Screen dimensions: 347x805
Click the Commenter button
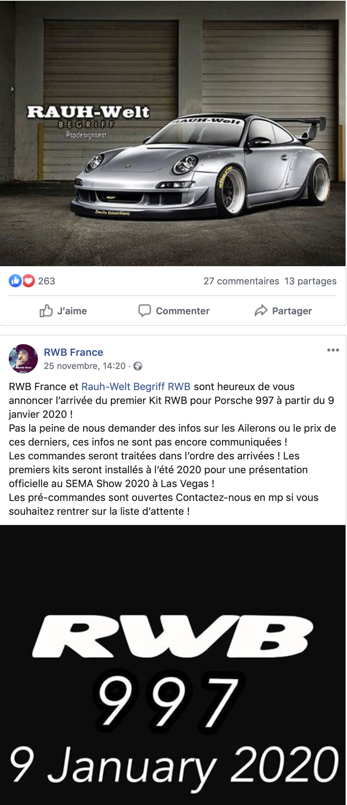coord(174,311)
